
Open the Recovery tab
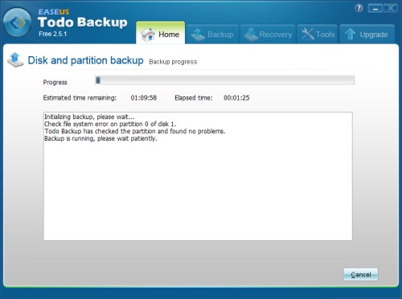click(x=268, y=35)
